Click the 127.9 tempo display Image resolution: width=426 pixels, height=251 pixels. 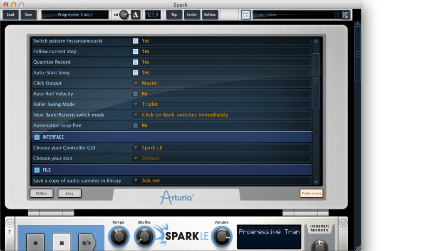pyautogui.click(x=152, y=15)
